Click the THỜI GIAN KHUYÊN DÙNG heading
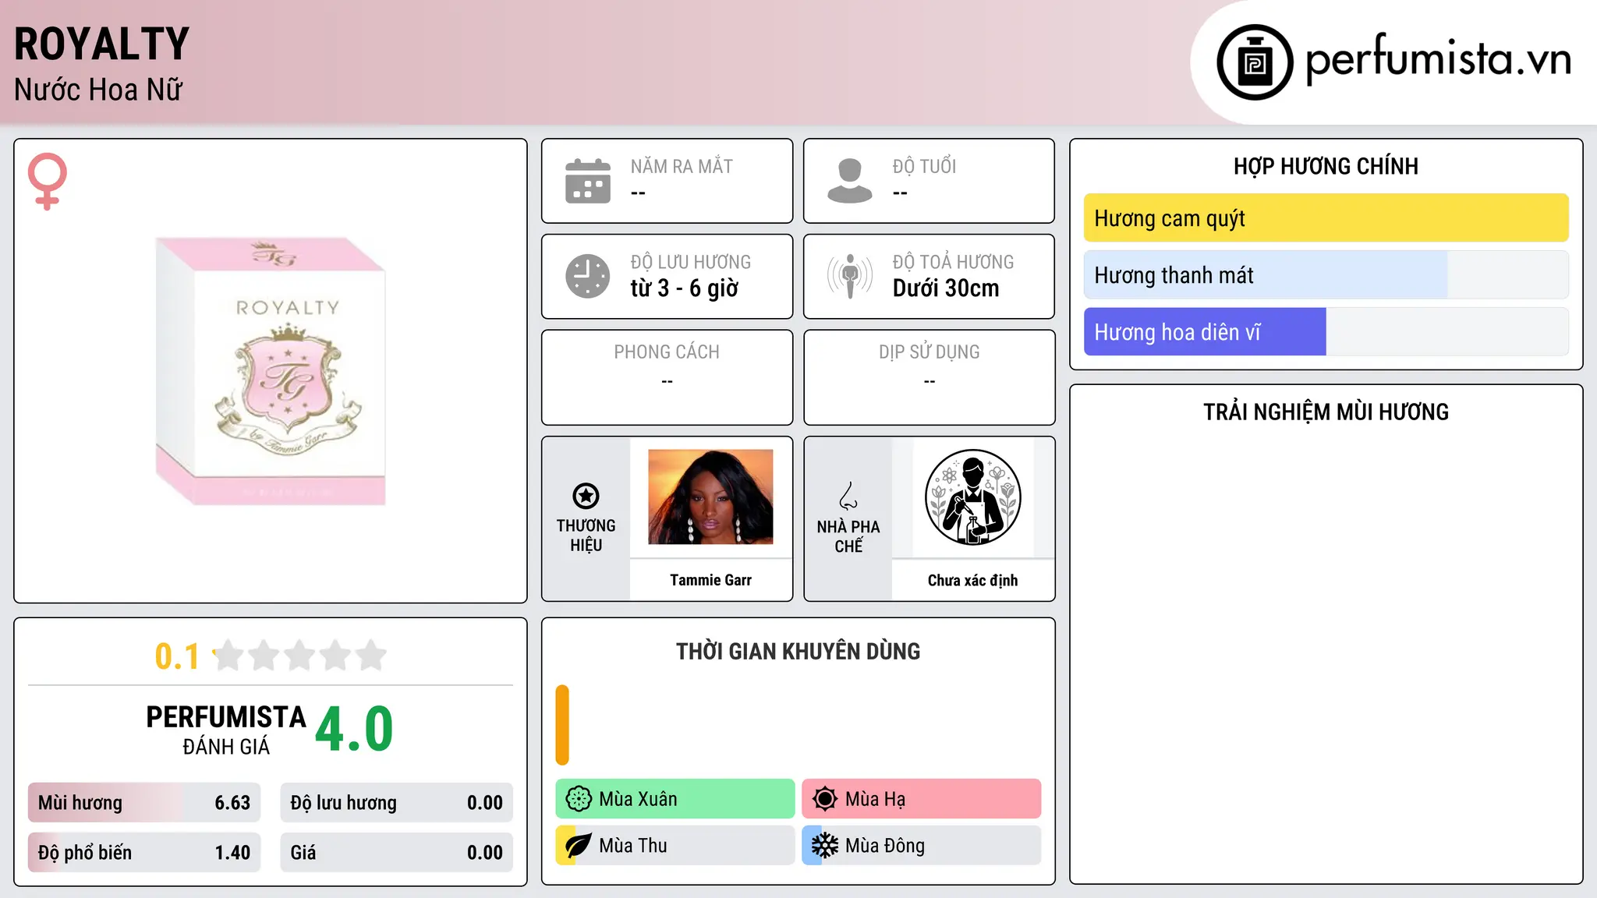The width and height of the screenshot is (1597, 898). pos(798,651)
